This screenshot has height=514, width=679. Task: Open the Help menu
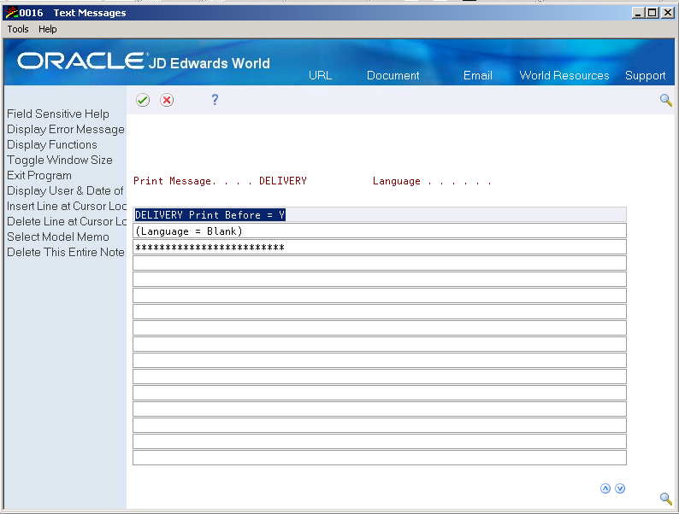48,29
